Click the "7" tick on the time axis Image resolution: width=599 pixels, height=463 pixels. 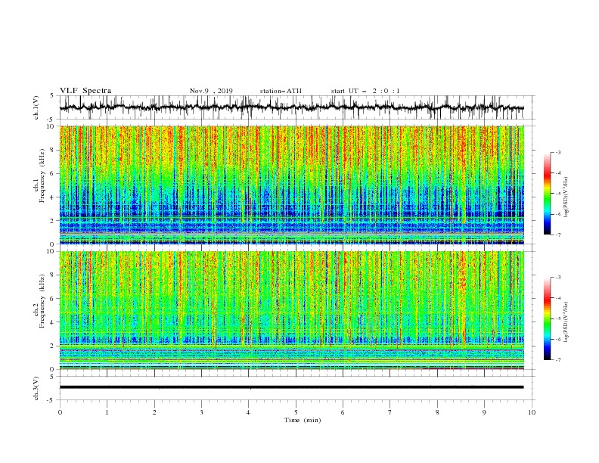(x=390, y=412)
